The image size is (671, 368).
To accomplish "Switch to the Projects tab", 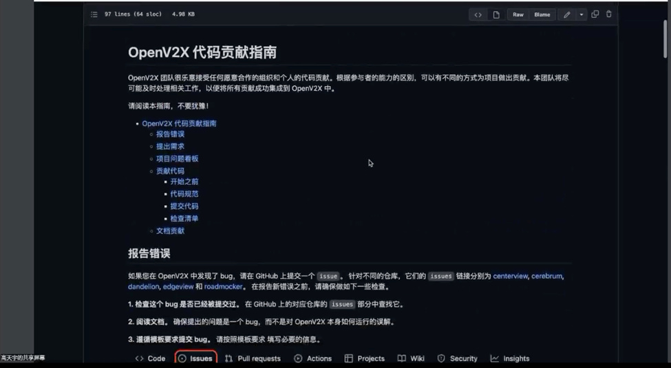I will click(365, 358).
